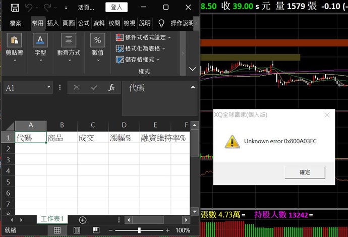Click the next sheet navigation arrow

tap(21, 220)
